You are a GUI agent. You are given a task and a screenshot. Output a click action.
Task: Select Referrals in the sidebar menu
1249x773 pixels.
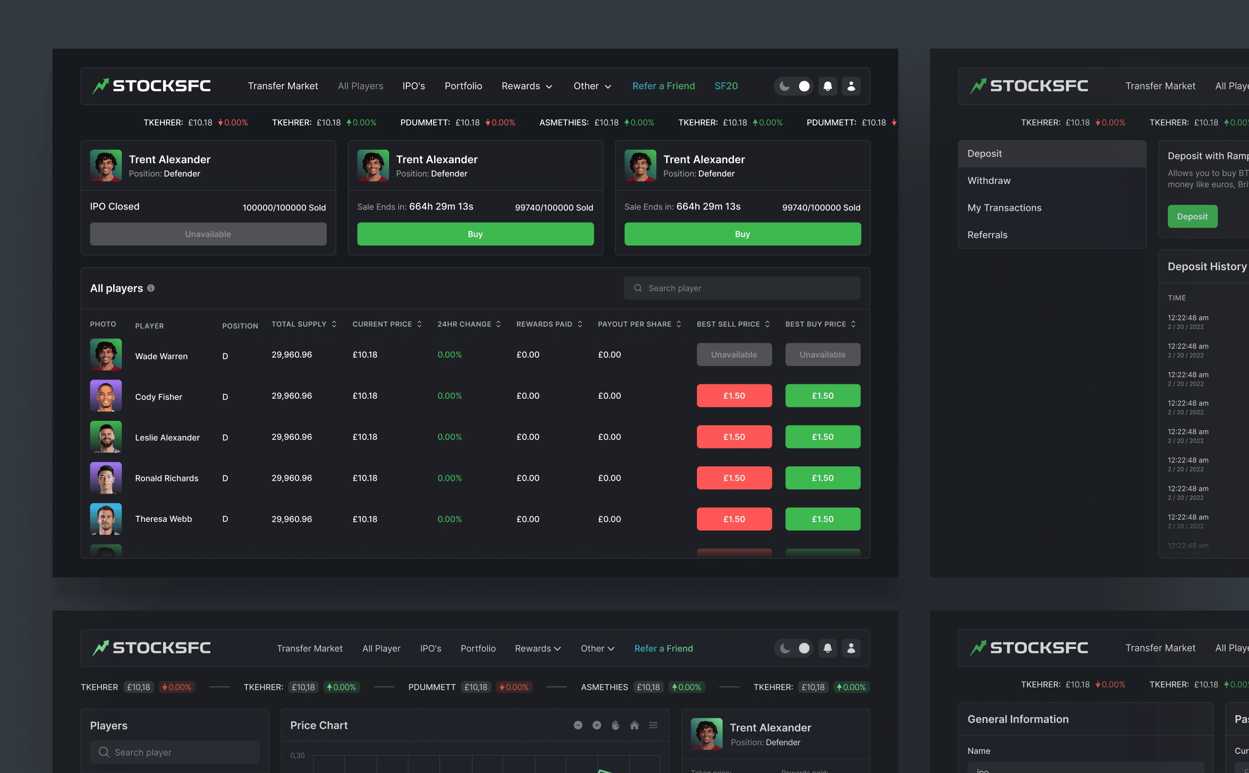pos(1052,235)
